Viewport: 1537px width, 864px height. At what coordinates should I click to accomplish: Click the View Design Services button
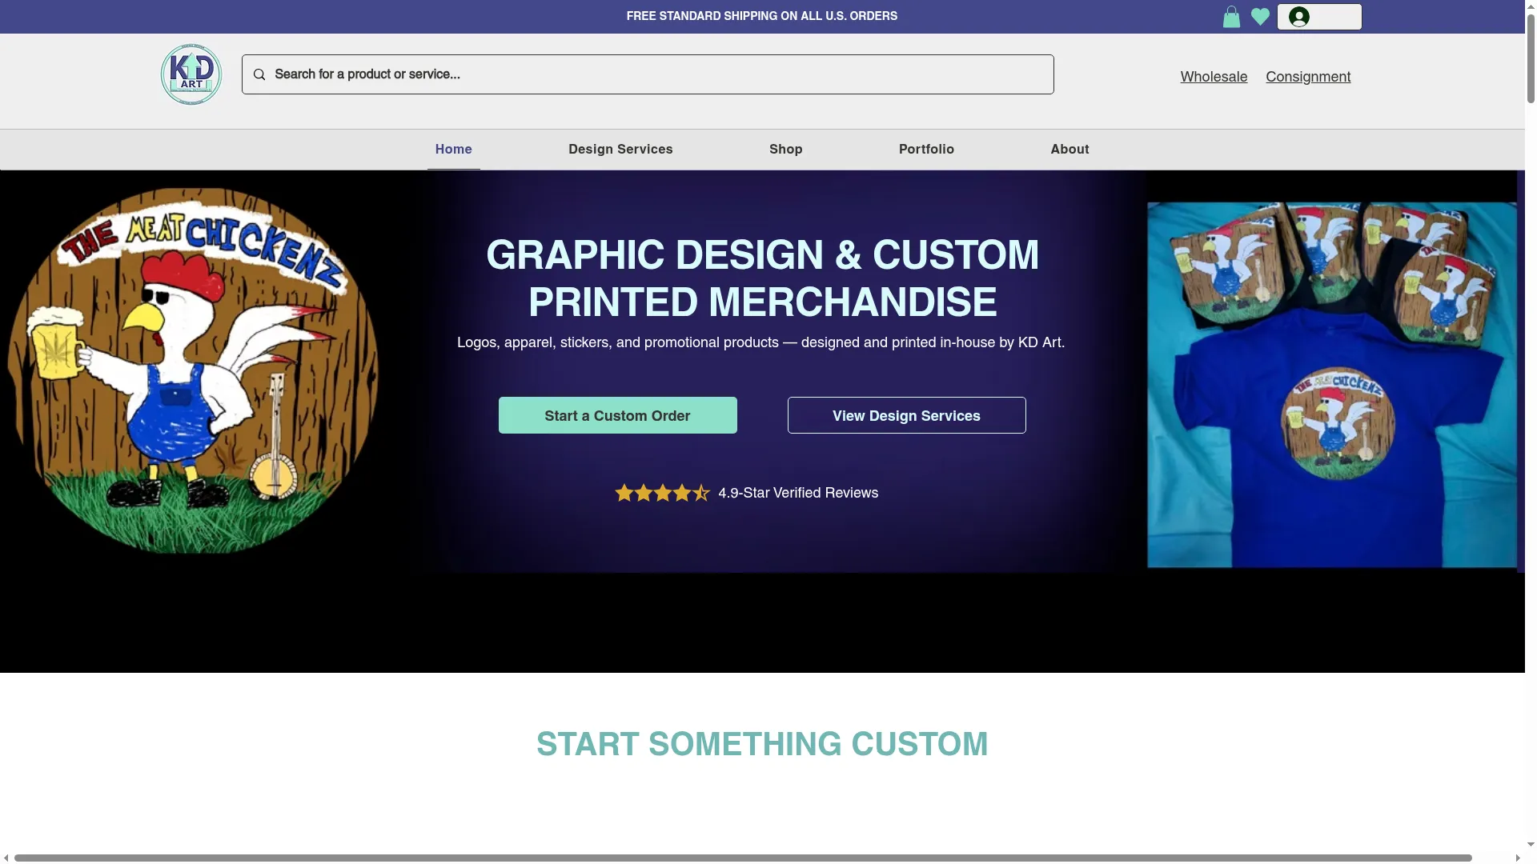(907, 415)
